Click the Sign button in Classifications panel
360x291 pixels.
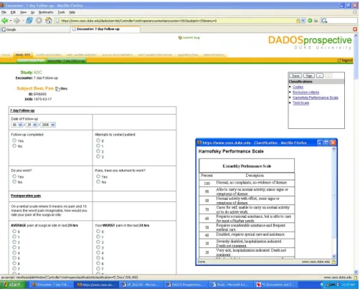tap(309, 76)
